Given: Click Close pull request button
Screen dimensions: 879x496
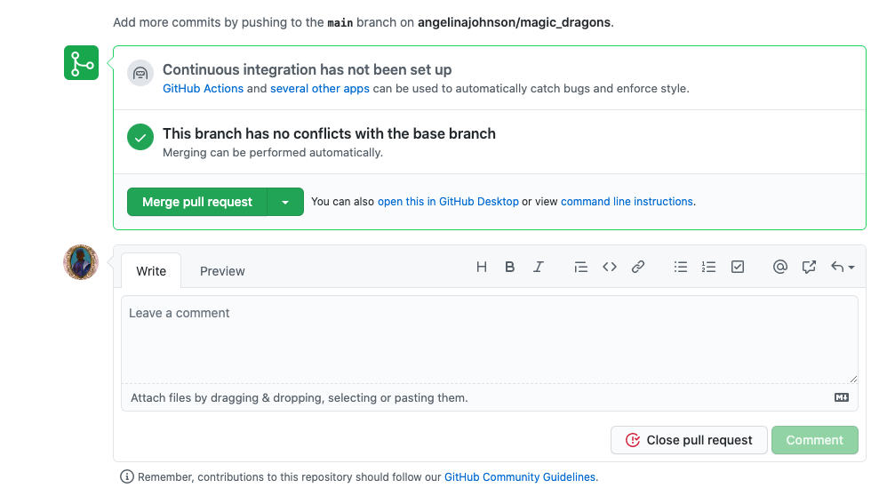Looking at the screenshot, I should tap(689, 440).
